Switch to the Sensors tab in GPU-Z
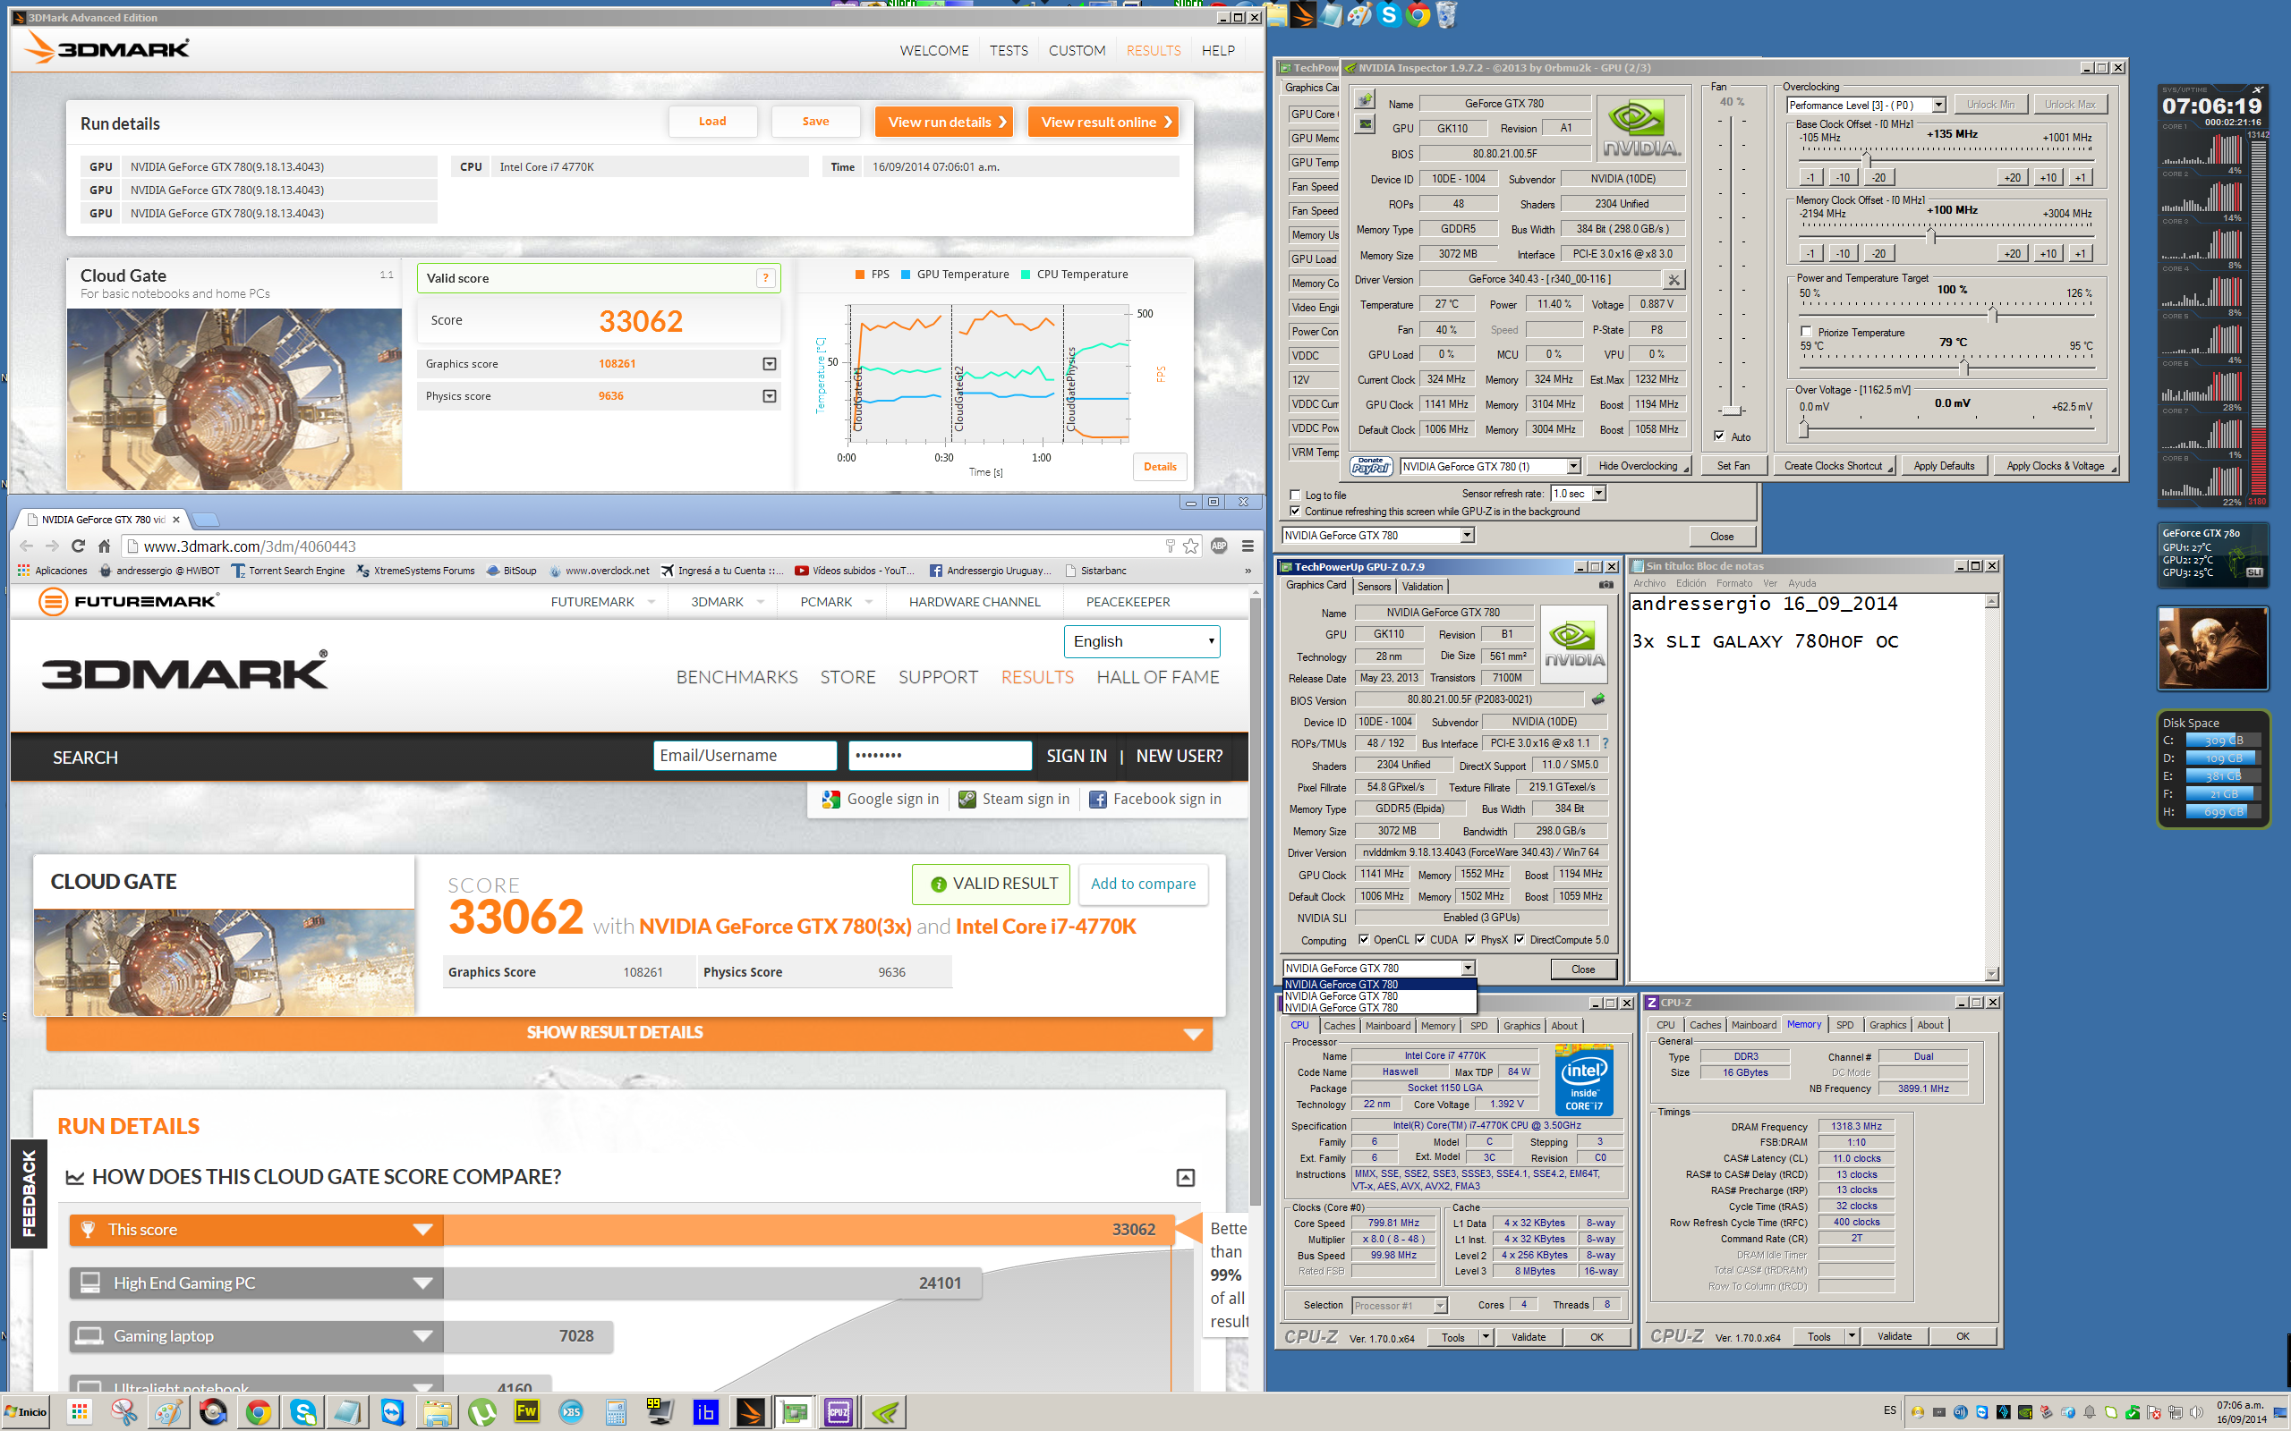The width and height of the screenshot is (2291, 1431). coord(1374,587)
